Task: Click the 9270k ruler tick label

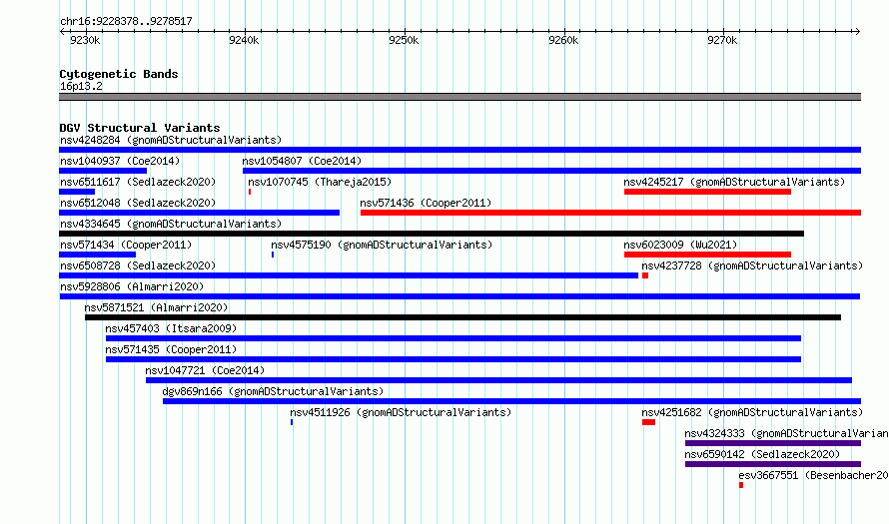Action: (x=722, y=40)
